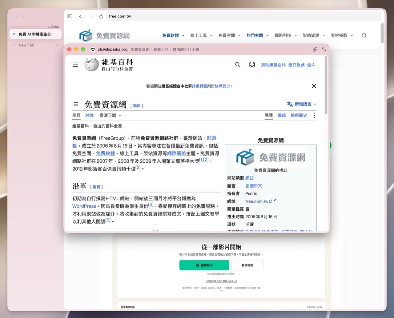Screen dimensions: 394x318
Task: Expand the Wikipedia popup to full window
Action: tap(324, 49)
